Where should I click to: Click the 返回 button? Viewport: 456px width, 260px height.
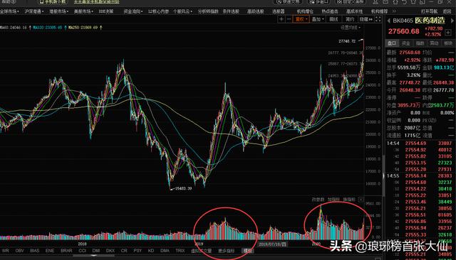click(x=447, y=11)
